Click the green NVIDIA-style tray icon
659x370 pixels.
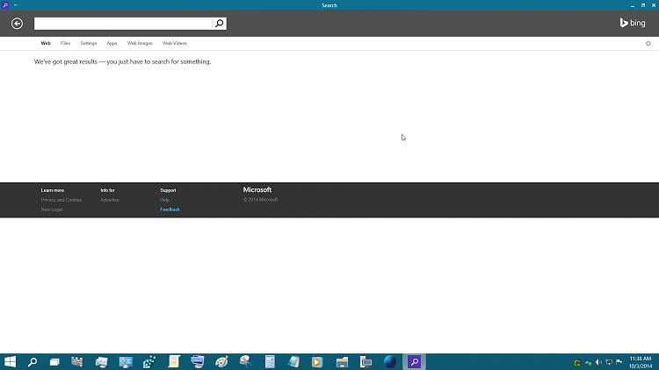tap(577, 362)
